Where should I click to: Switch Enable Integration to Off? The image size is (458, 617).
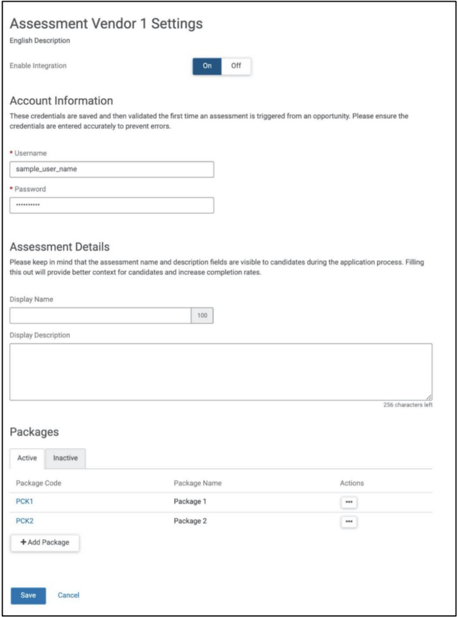(236, 66)
